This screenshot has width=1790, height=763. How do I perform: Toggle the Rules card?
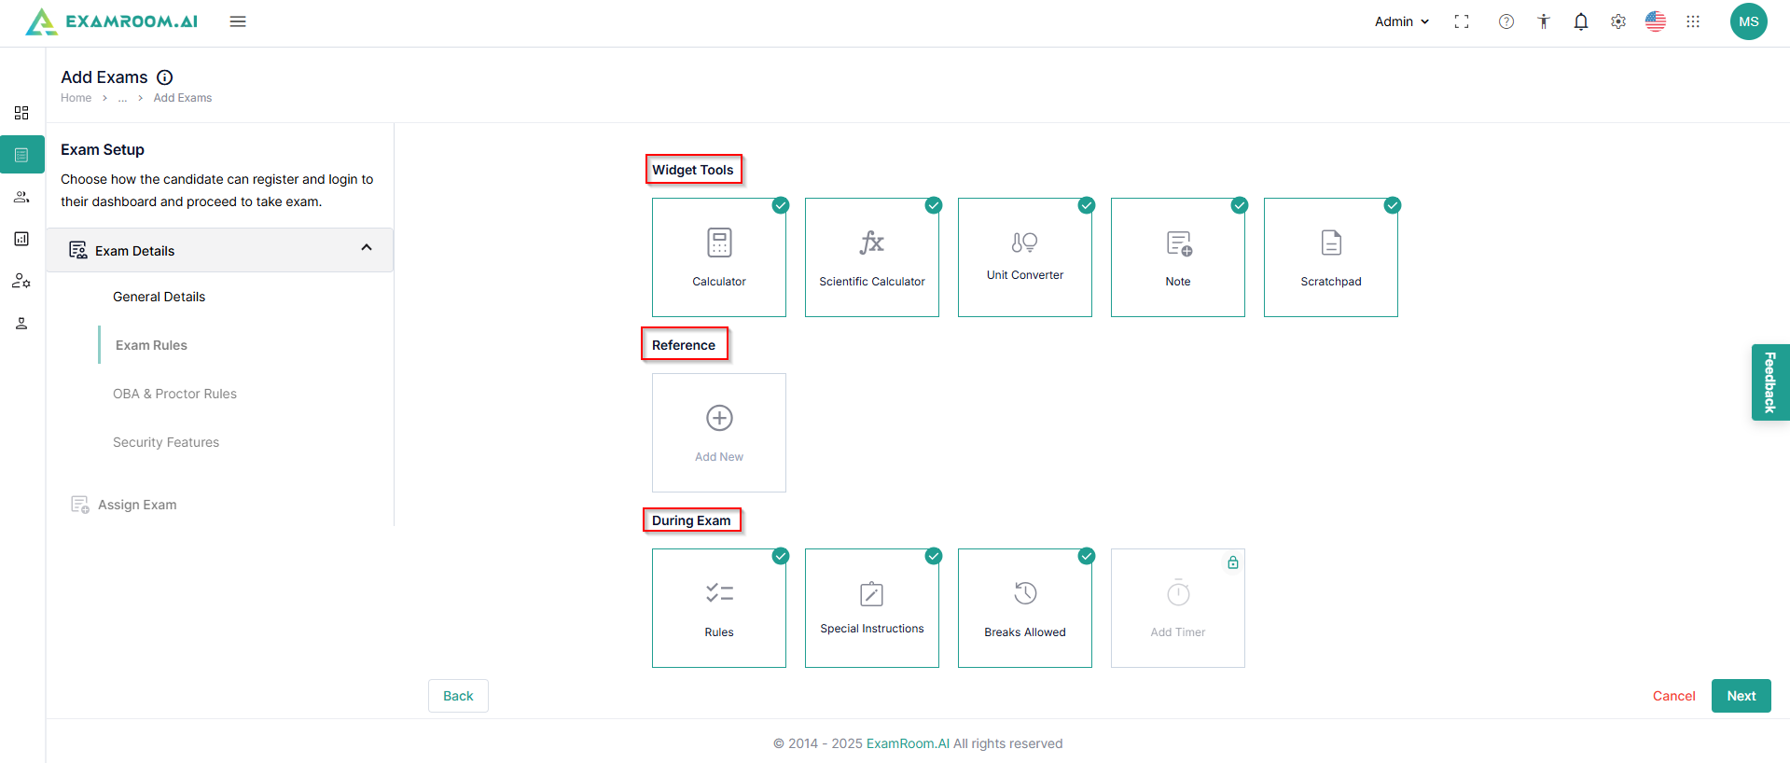(x=719, y=608)
